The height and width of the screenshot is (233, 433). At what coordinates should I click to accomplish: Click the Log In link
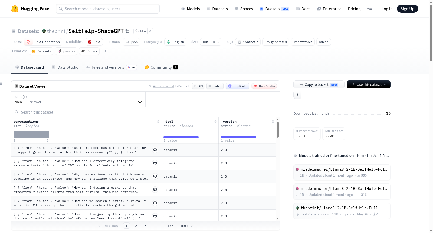[387, 9]
